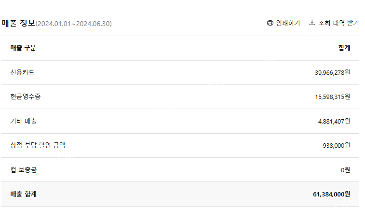Click the 매출 구분 column header
This screenshot has height=209, width=365.
[x=23, y=48]
